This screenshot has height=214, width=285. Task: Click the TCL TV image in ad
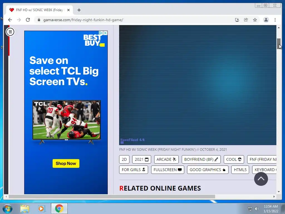(67, 122)
